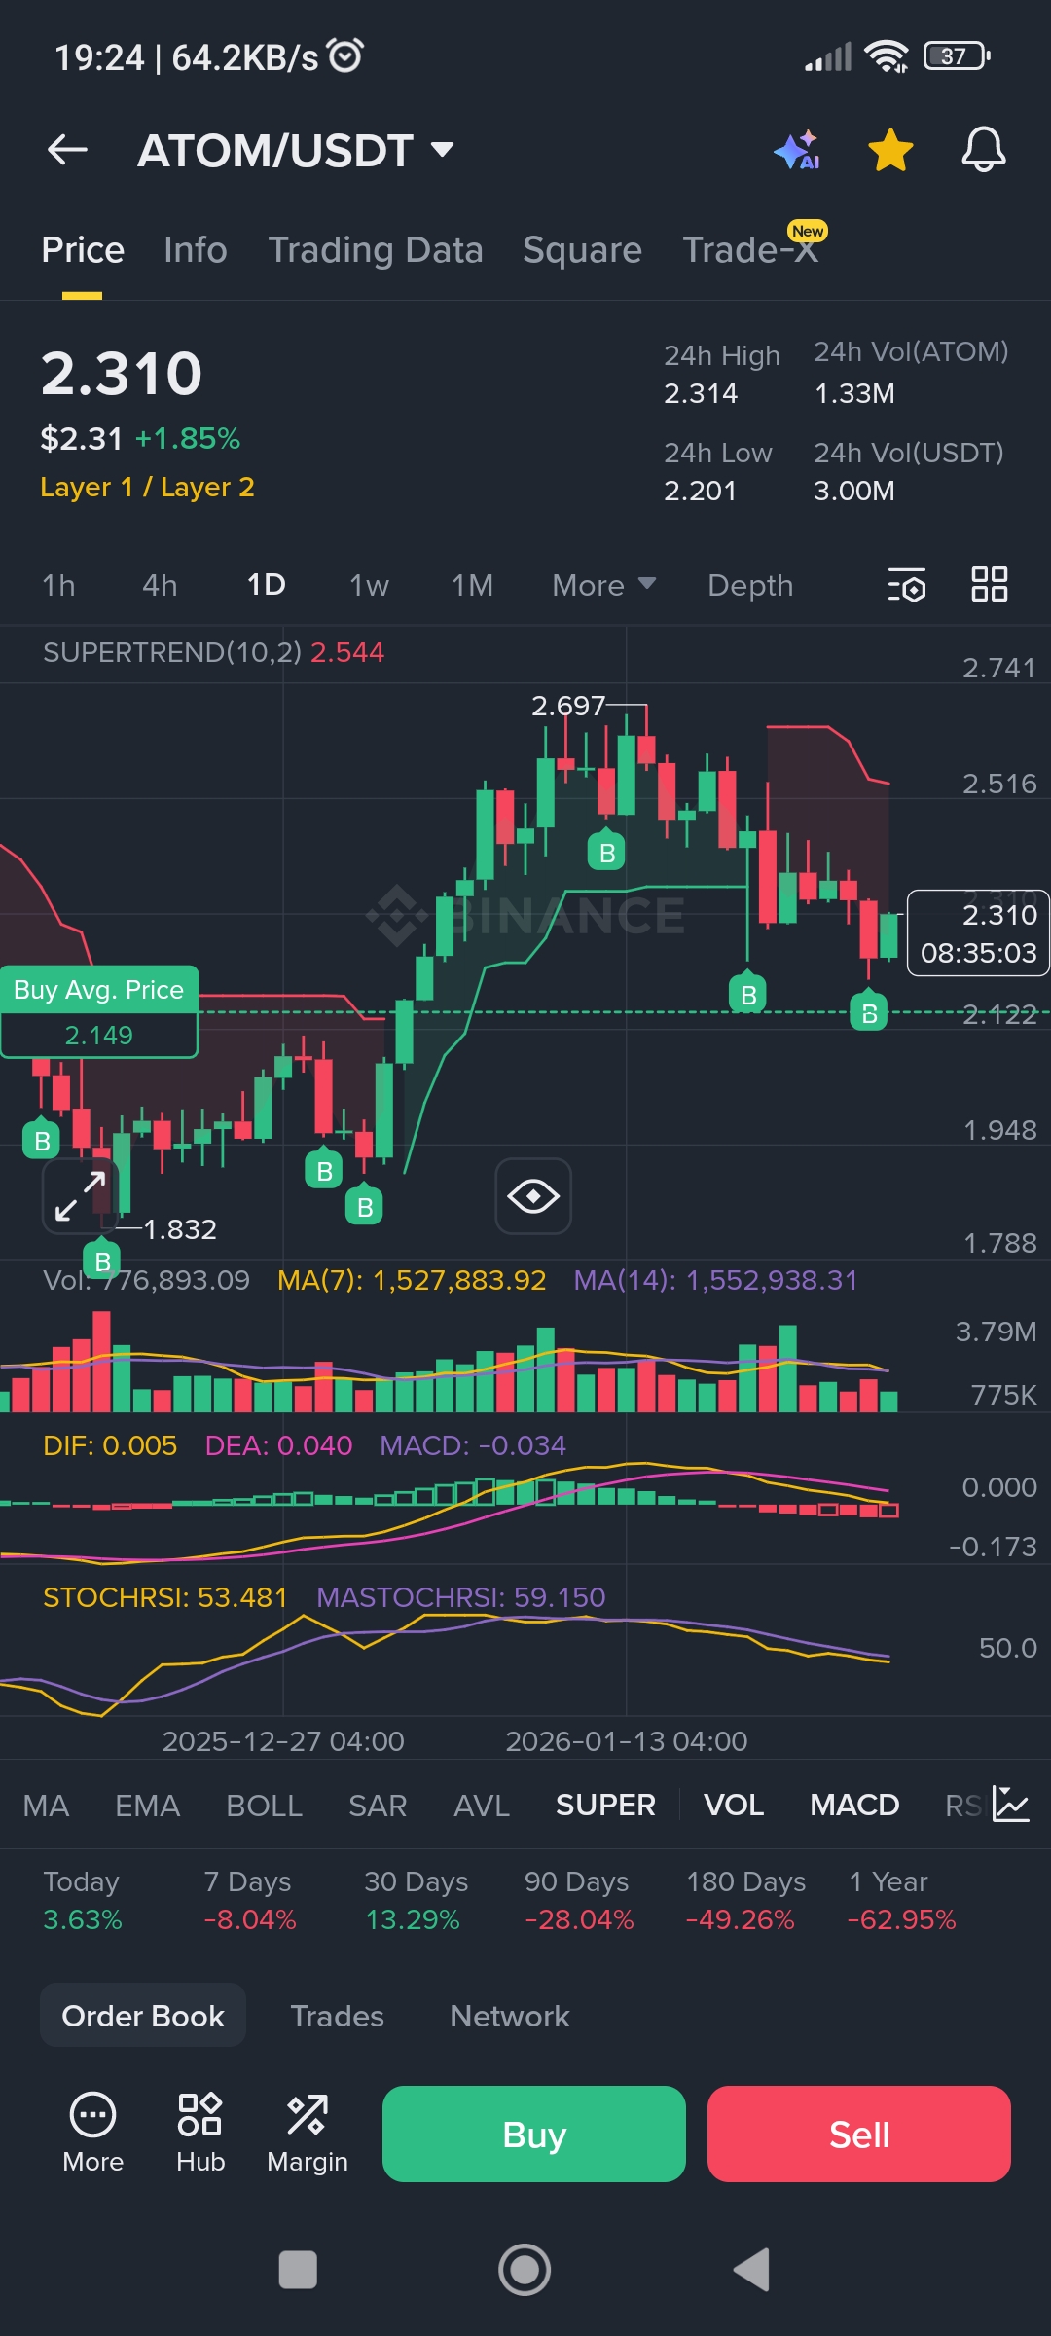1051x2336 pixels.
Task: Open the Hub icon
Action: click(200, 2133)
